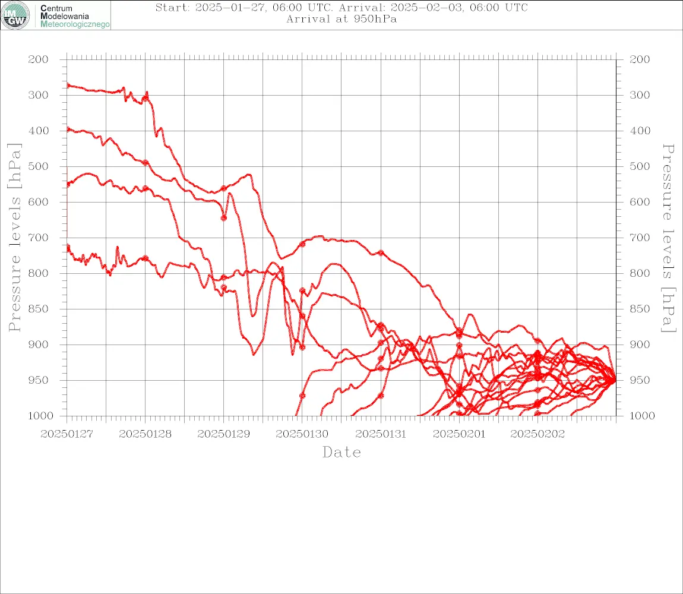The image size is (683, 594).
Task: Click the trajectory start marker near 270 hPa
Action: [67, 85]
